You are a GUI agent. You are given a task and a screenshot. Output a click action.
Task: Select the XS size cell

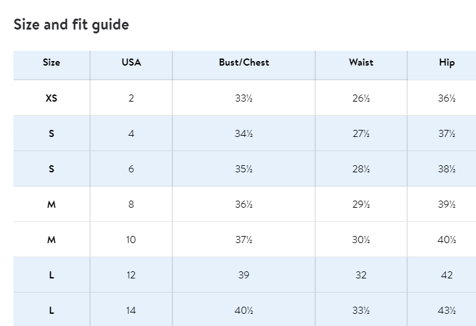(51, 98)
